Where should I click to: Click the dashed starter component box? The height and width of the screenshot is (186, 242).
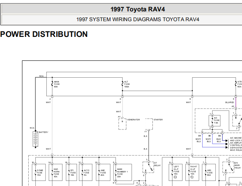point(149,124)
